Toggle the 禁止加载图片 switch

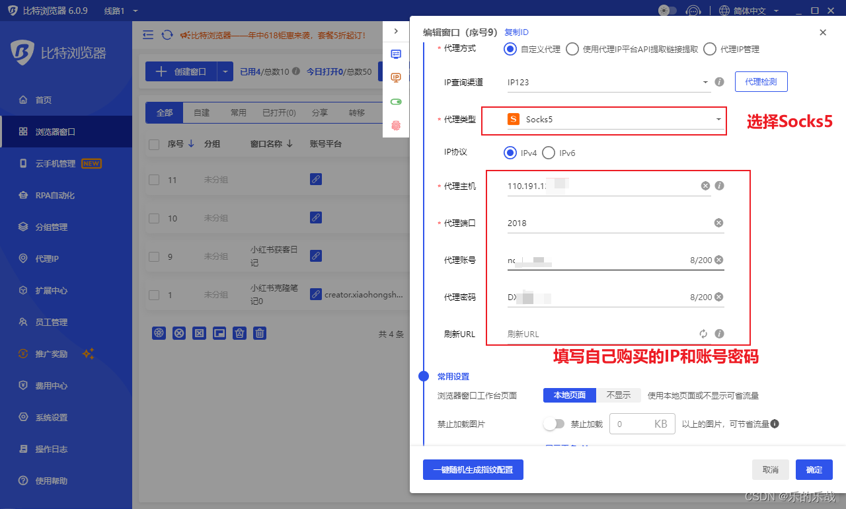(554, 424)
